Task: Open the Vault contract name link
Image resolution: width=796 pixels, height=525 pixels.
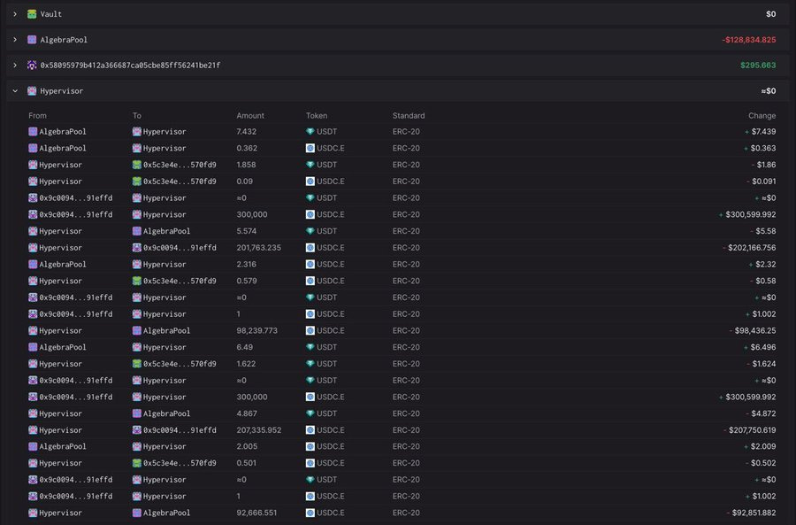Action: point(51,14)
